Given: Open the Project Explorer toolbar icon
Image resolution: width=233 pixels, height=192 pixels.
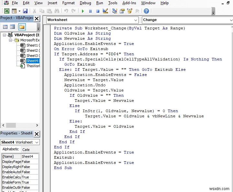Looking at the screenshot, I should [x=115, y=11].
